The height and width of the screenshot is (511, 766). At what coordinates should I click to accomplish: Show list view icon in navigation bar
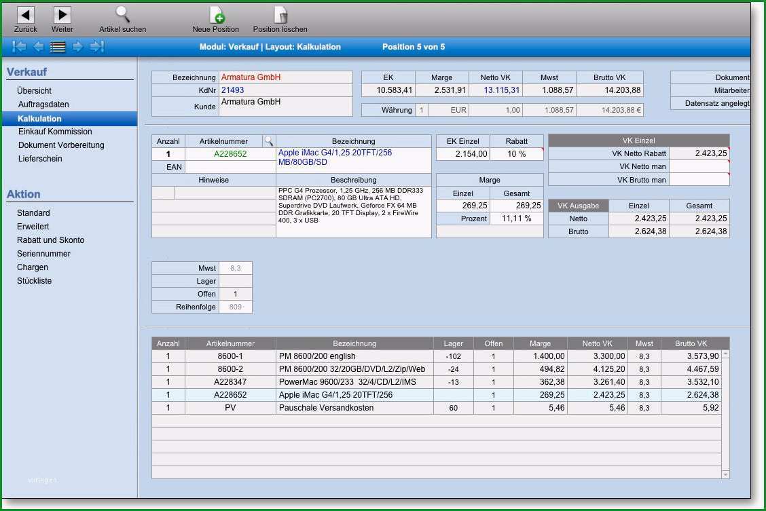tap(58, 47)
